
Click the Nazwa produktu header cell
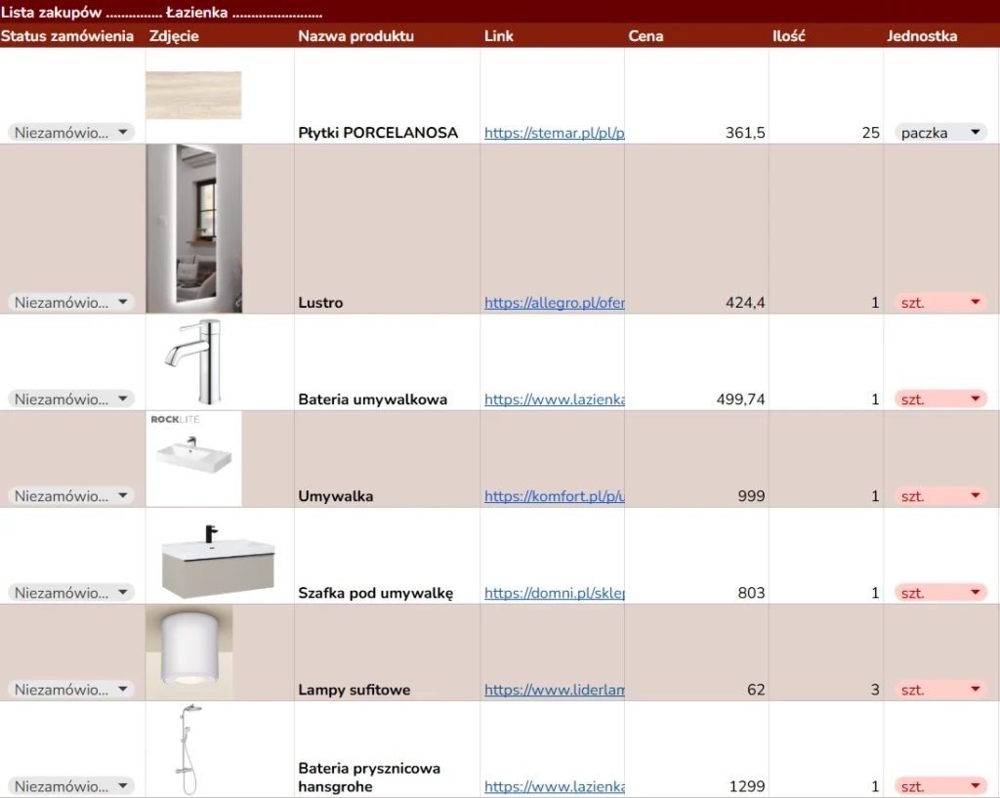[355, 36]
